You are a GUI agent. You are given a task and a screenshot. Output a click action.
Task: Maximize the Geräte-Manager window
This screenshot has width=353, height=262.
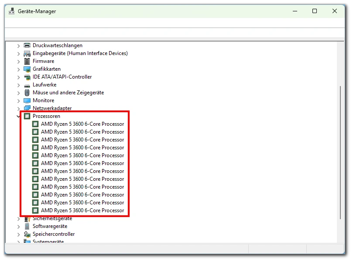[315, 11]
